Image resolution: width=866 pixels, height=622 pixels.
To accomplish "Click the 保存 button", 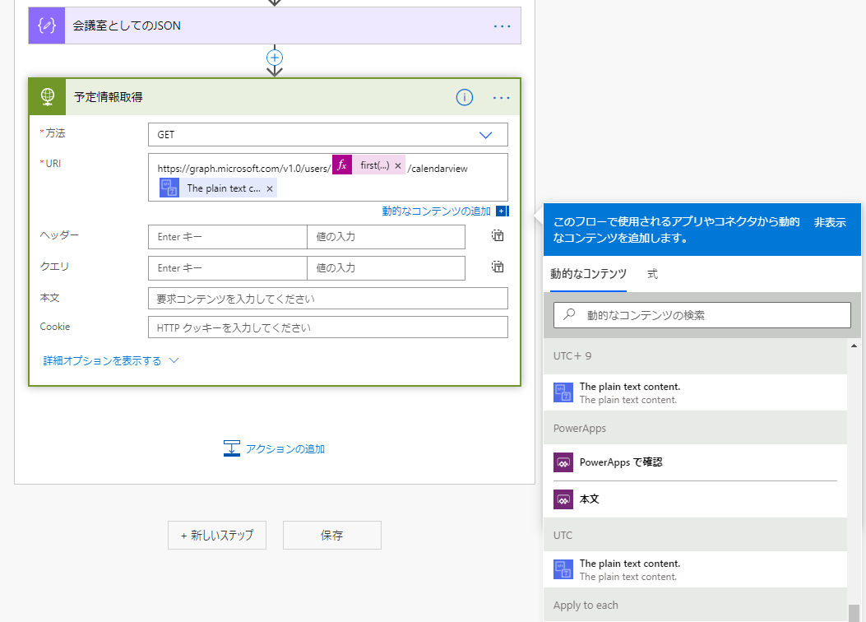I will coord(331,535).
